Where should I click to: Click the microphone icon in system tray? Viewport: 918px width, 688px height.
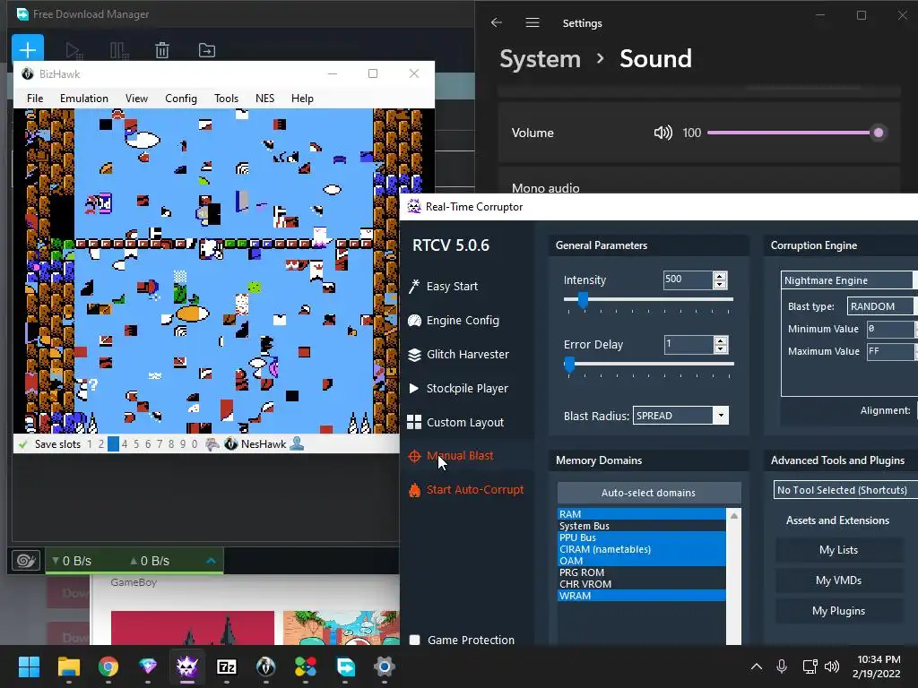pyautogui.click(x=782, y=666)
